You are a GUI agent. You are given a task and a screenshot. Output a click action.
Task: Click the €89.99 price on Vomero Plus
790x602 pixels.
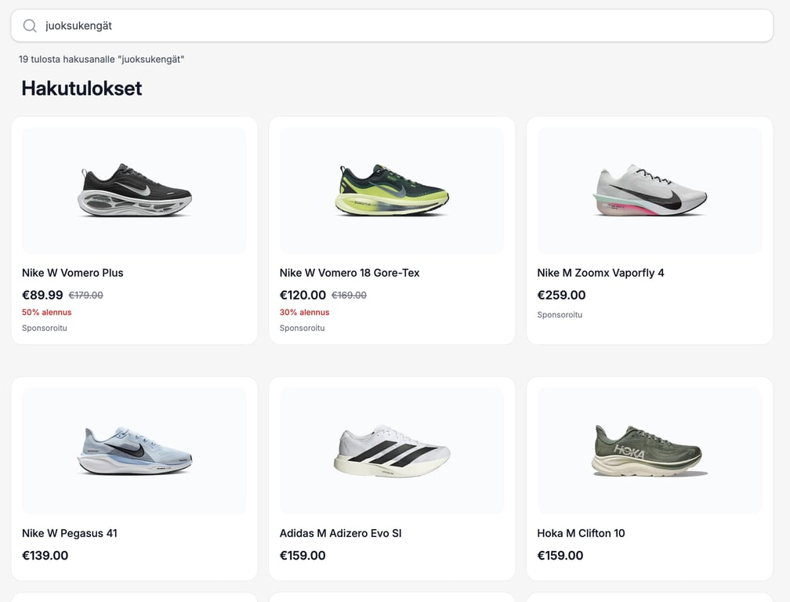pos(42,296)
